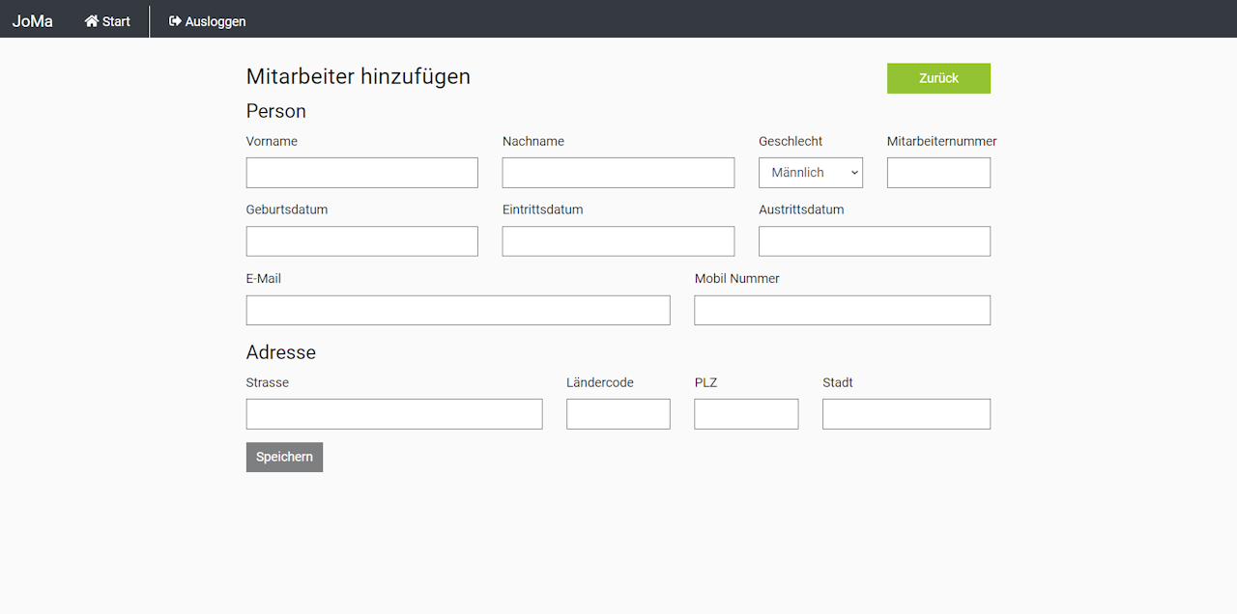Select Ausloggen in the navigation bar
Image resolution: width=1237 pixels, height=614 pixels.
coord(215,21)
